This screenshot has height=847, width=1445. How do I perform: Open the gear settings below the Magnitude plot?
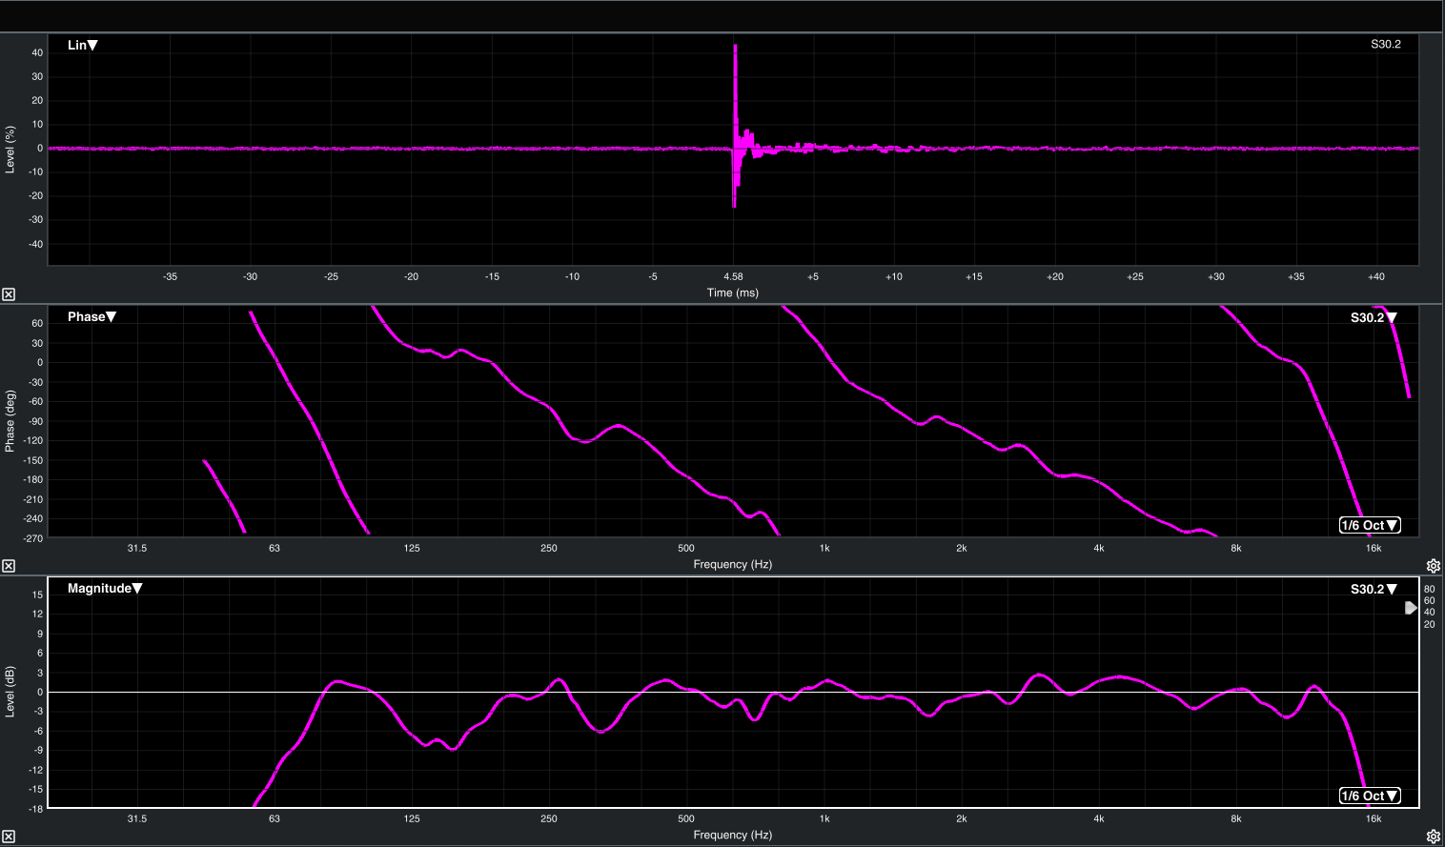[x=1433, y=837]
